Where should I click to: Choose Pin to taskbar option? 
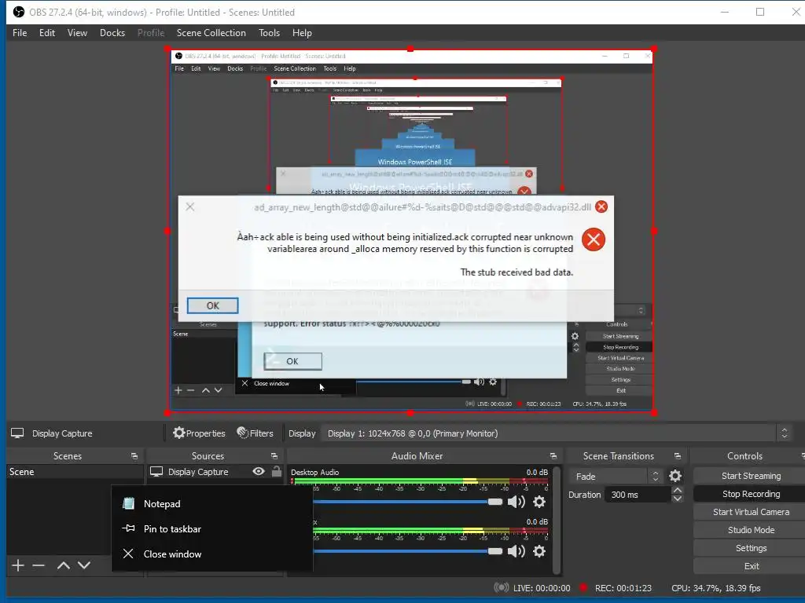(x=212, y=528)
